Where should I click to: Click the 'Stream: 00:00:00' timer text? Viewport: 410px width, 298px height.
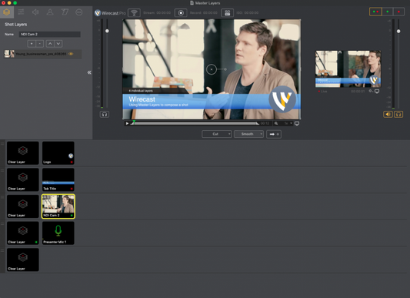157,13
